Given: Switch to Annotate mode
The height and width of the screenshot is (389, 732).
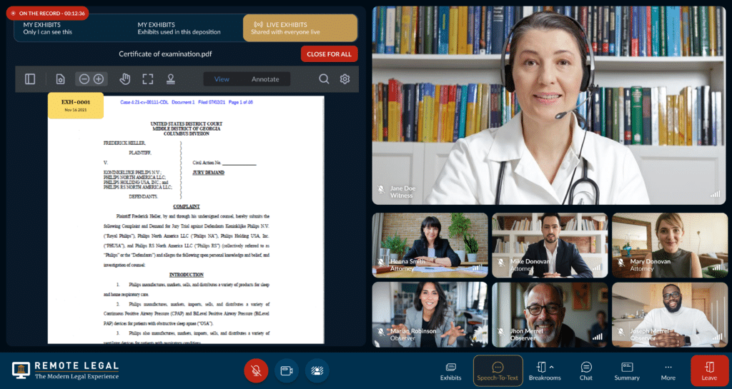Looking at the screenshot, I should click(265, 79).
